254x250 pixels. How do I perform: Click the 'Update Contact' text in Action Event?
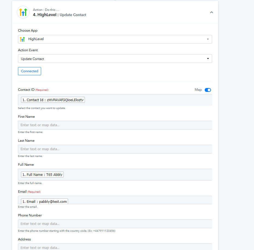click(32, 59)
